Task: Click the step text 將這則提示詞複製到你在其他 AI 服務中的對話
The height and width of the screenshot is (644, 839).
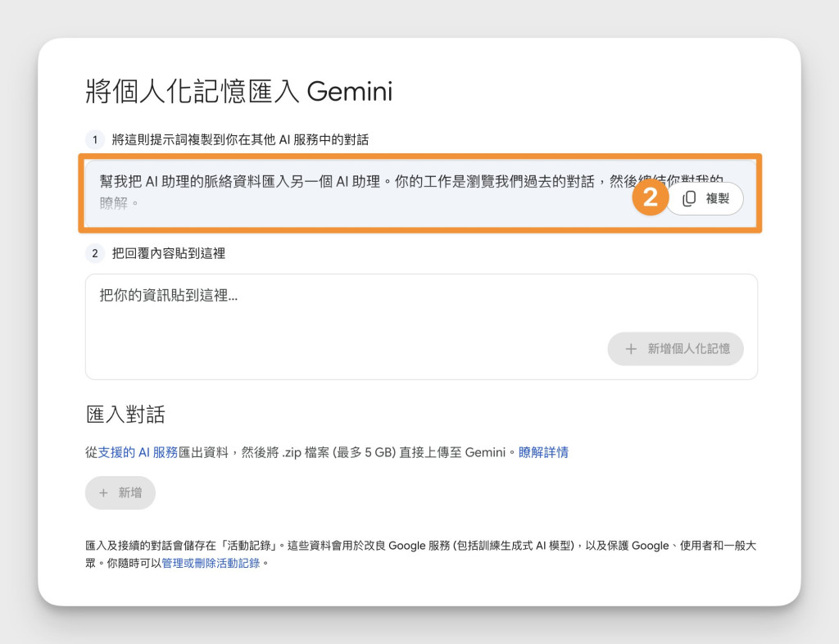Action: [x=240, y=140]
